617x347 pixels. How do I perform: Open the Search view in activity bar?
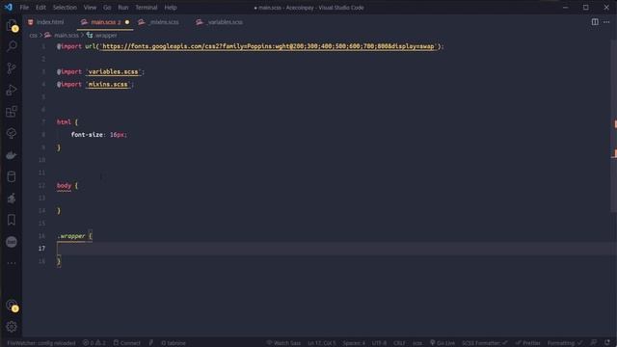[12, 46]
